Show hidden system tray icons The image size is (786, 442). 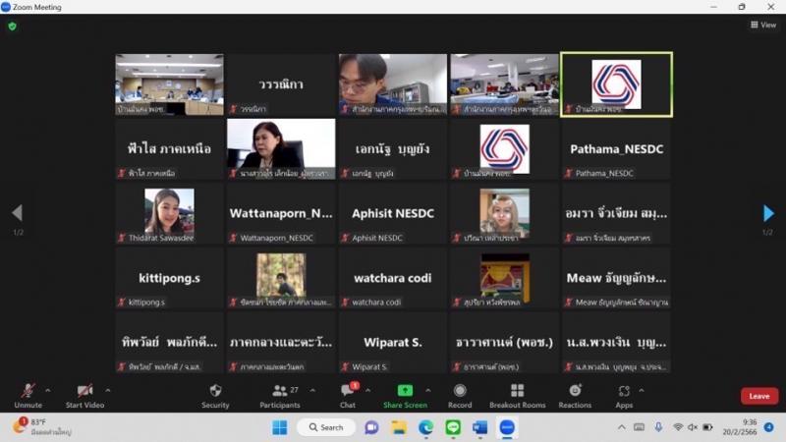click(x=622, y=427)
